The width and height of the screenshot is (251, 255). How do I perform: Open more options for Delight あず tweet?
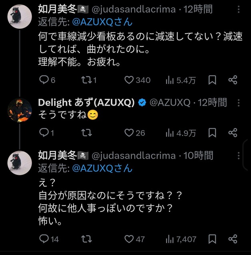(x=239, y=103)
